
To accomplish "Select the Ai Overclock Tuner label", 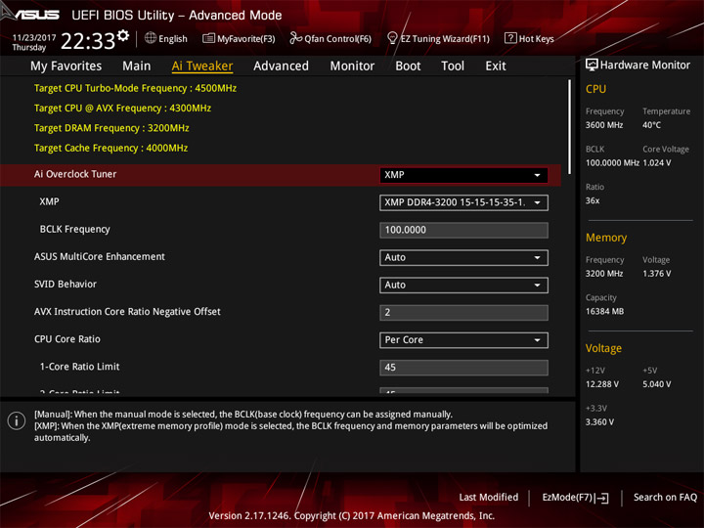I will click(x=75, y=174).
